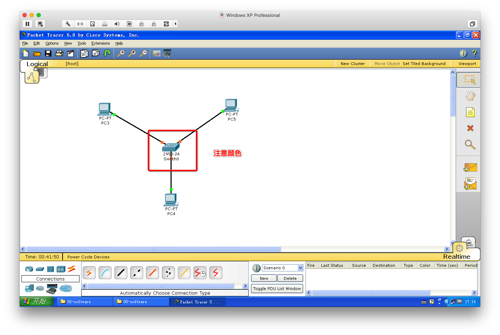The height and width of the screenshot is (335, 500).
Task: Select the WAN Emulation cloud category
Action: coord(40,289)
